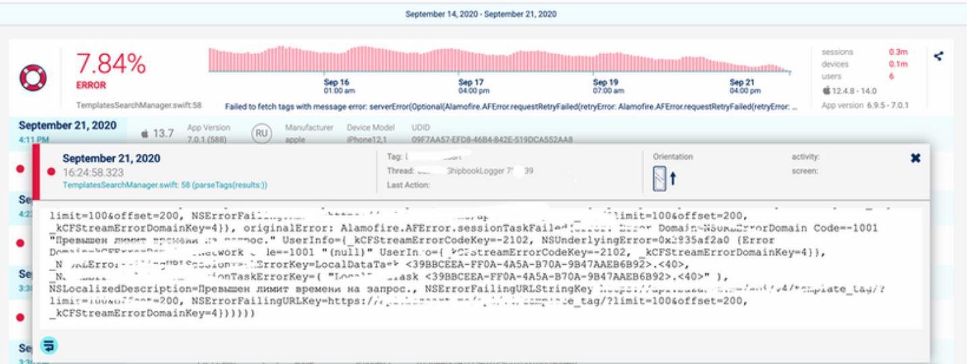
Task: Click the iOS range 12.4.8 - 14.0
Action: 850,90
